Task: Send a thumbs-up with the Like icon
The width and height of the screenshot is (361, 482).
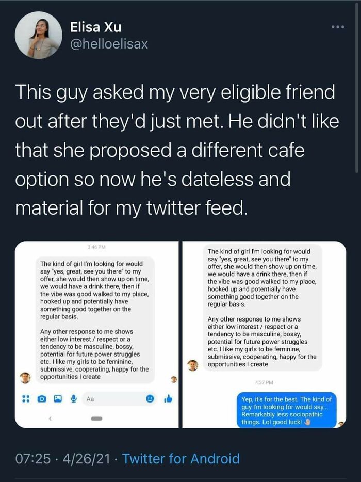Action: 169,398
